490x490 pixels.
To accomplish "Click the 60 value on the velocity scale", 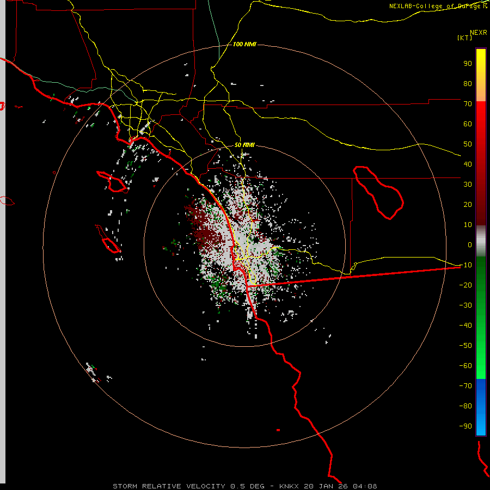I will coord(468,124).
